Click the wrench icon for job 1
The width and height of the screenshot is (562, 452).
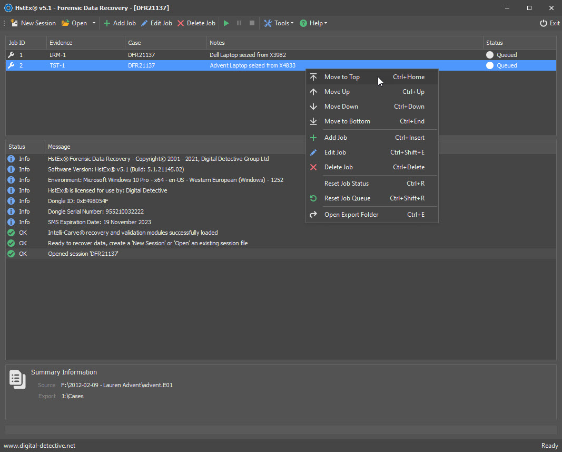coord(12,54)
